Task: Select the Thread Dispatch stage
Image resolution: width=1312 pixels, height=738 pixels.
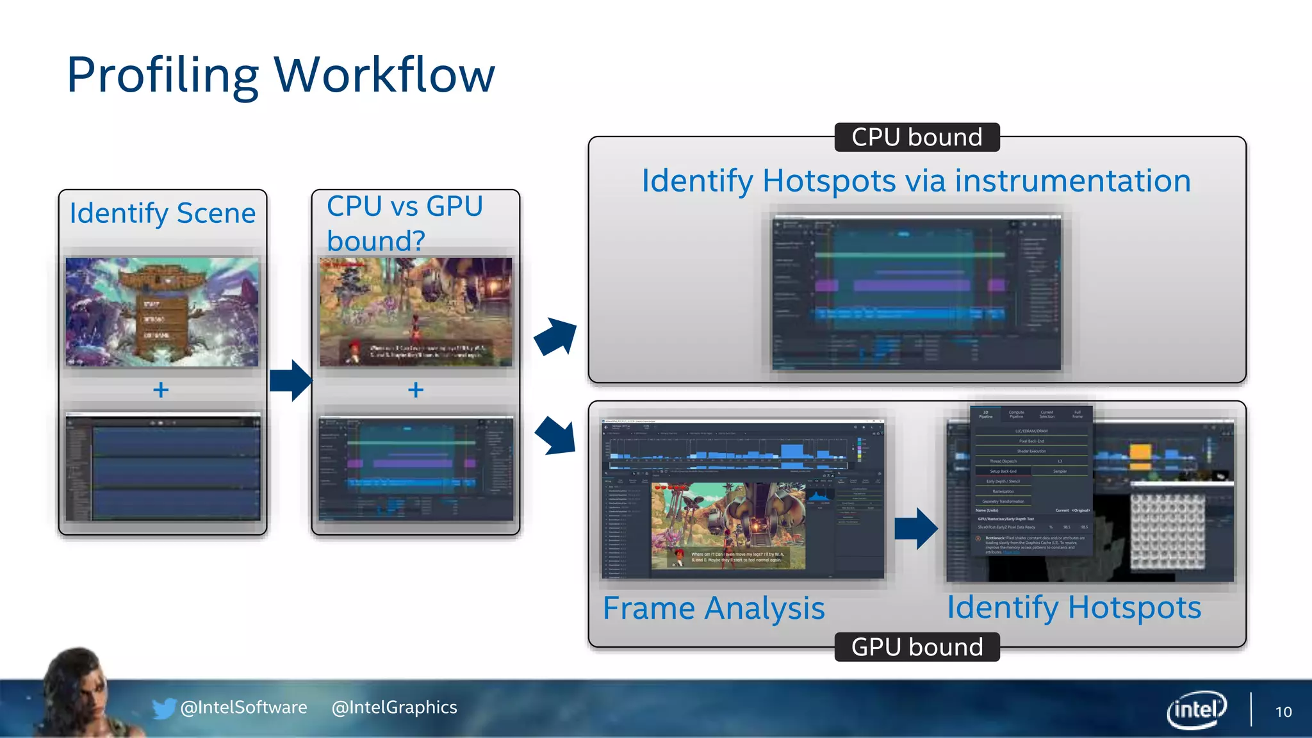Action: click(x=1003, y=461)
